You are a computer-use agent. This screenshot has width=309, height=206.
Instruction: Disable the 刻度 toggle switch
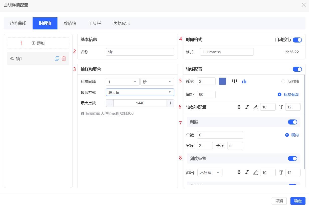pyautogui.click(x=292, y=122)
